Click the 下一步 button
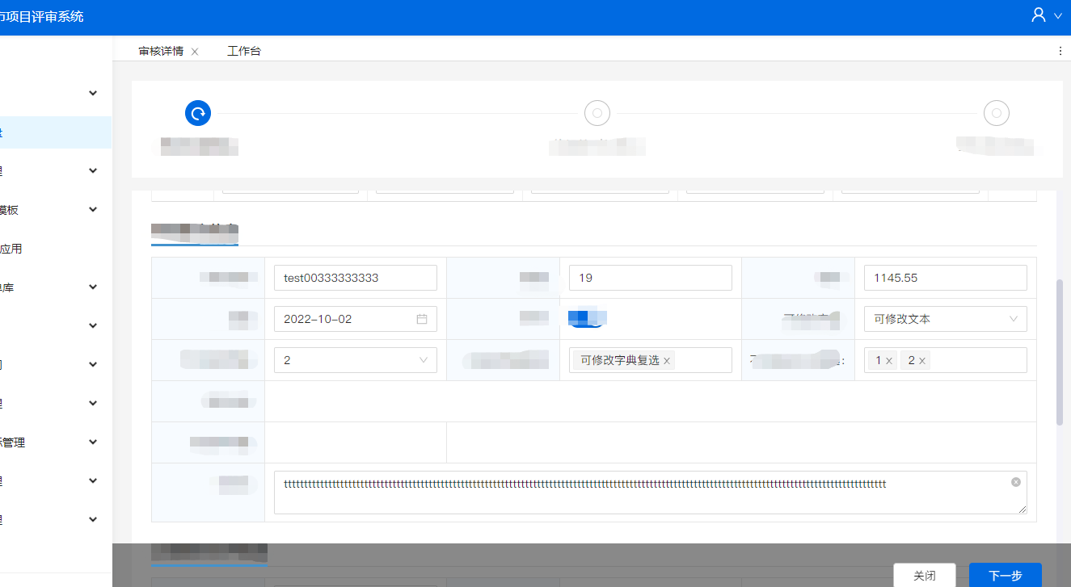 click(1006, 576)
